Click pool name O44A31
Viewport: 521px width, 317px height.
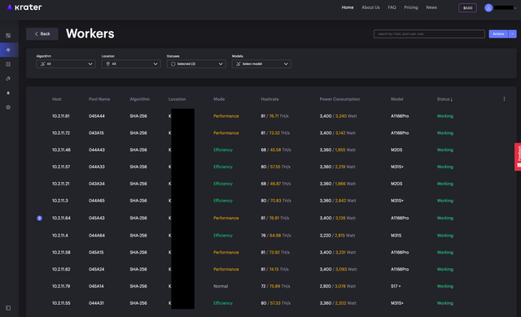tap(96, 303)
